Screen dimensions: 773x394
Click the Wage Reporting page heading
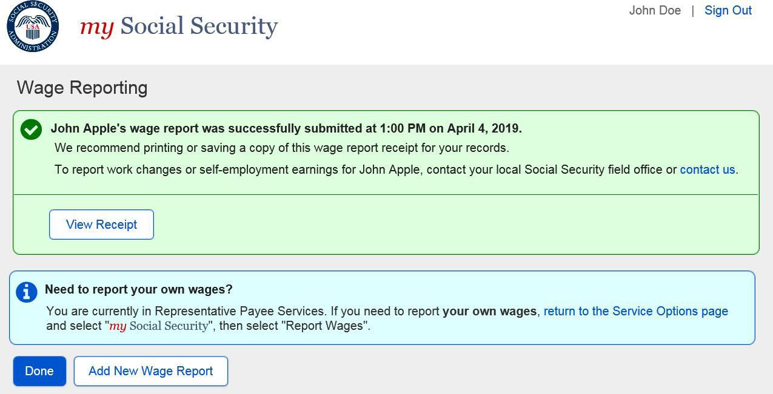tap(82, 88)
